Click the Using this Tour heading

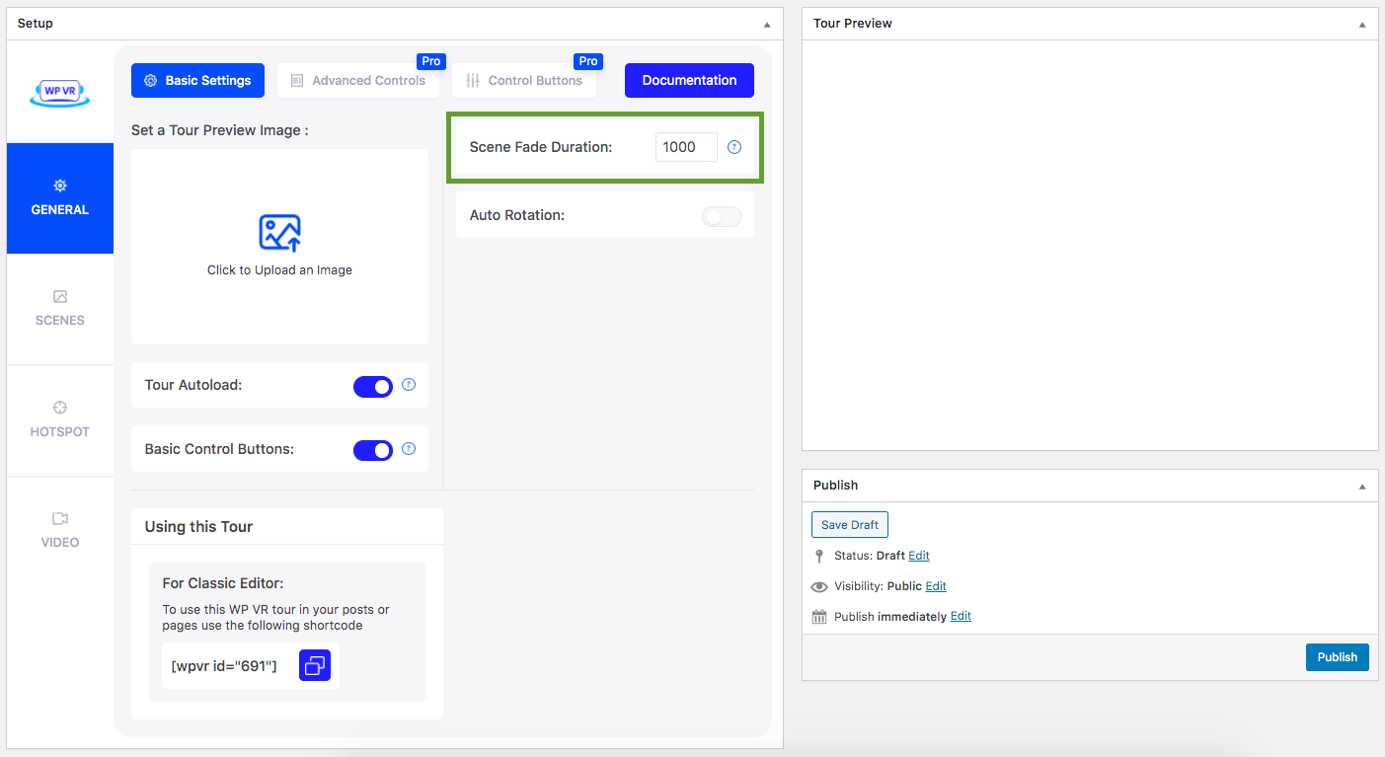tap(198, 527)
